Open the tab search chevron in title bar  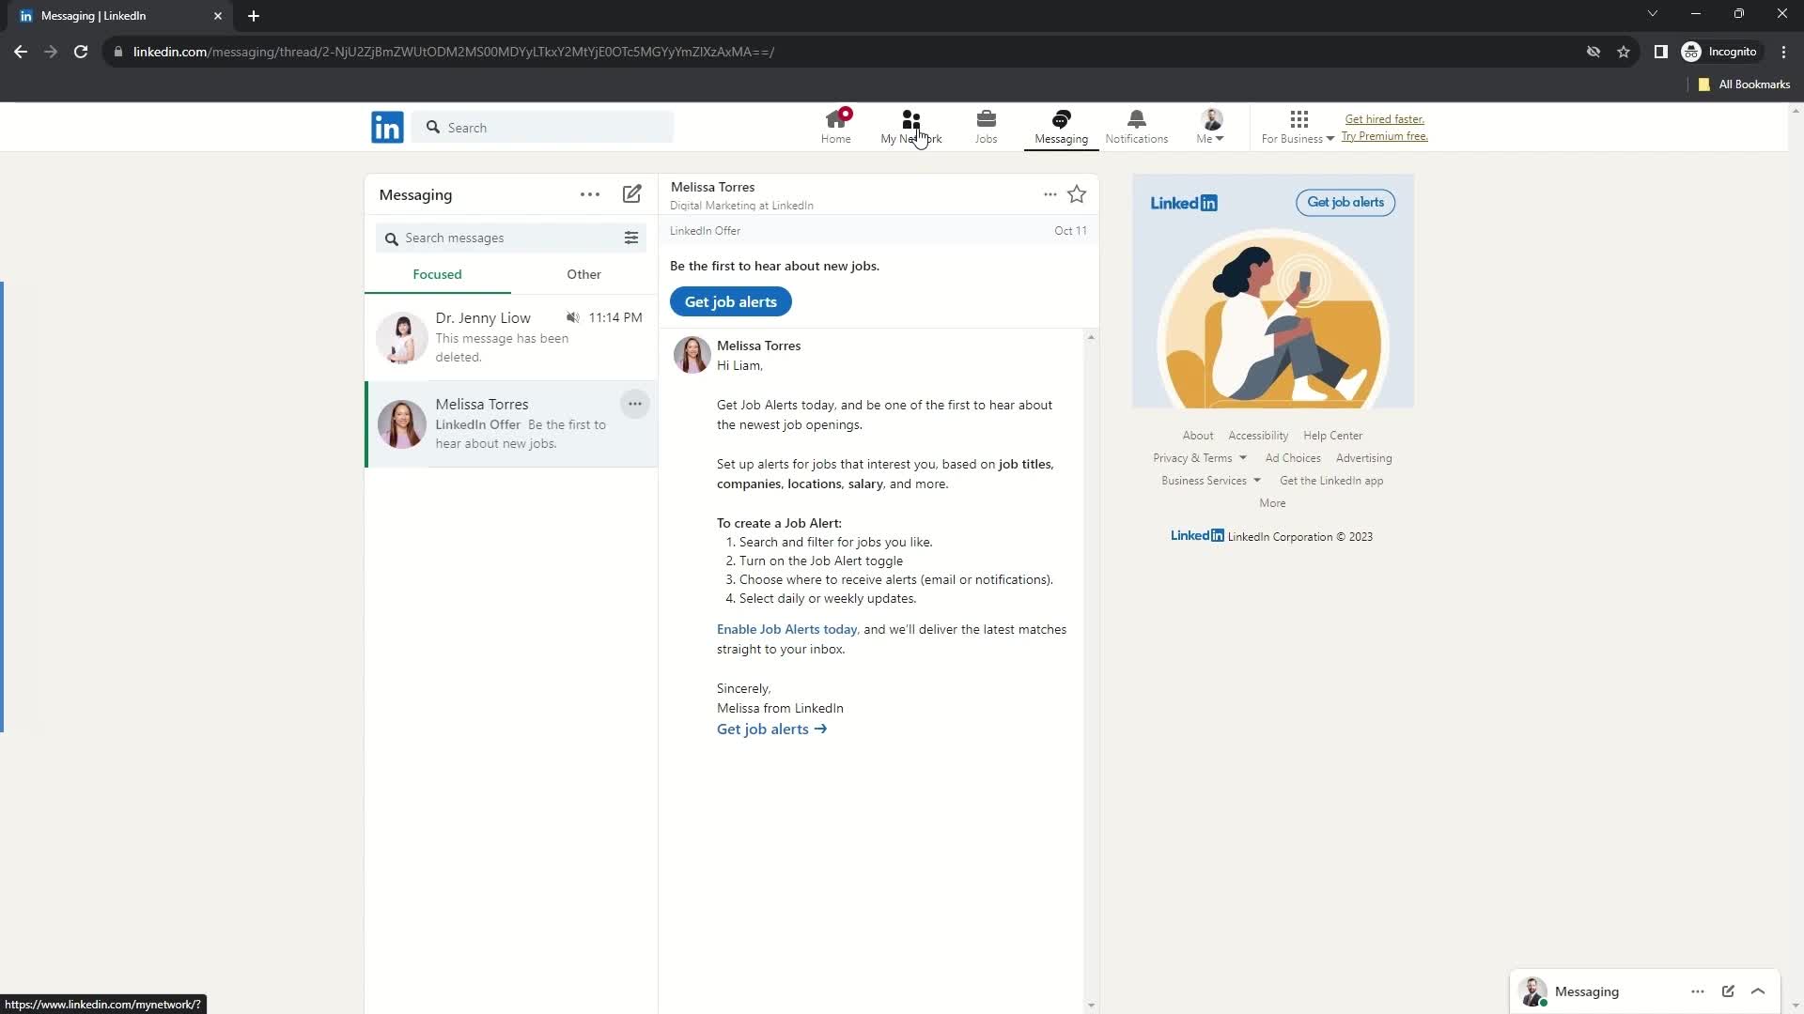click(1652, 14)
